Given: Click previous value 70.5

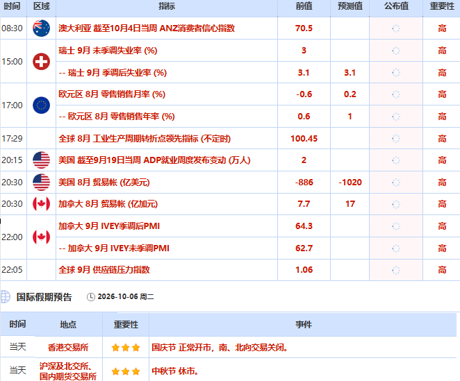Looking at the screenshot, I should coord(304,28).
